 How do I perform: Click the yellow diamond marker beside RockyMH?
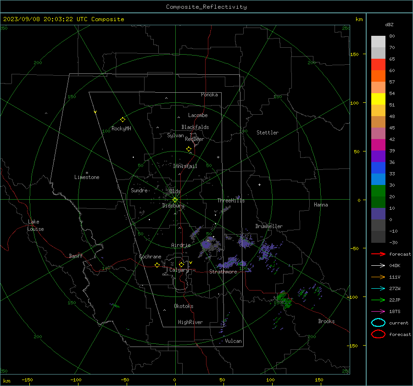tap(123, 120)
